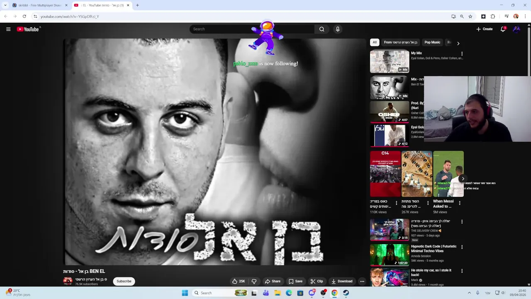Open the Osher video thumbnail 4:07

point(390,112)
